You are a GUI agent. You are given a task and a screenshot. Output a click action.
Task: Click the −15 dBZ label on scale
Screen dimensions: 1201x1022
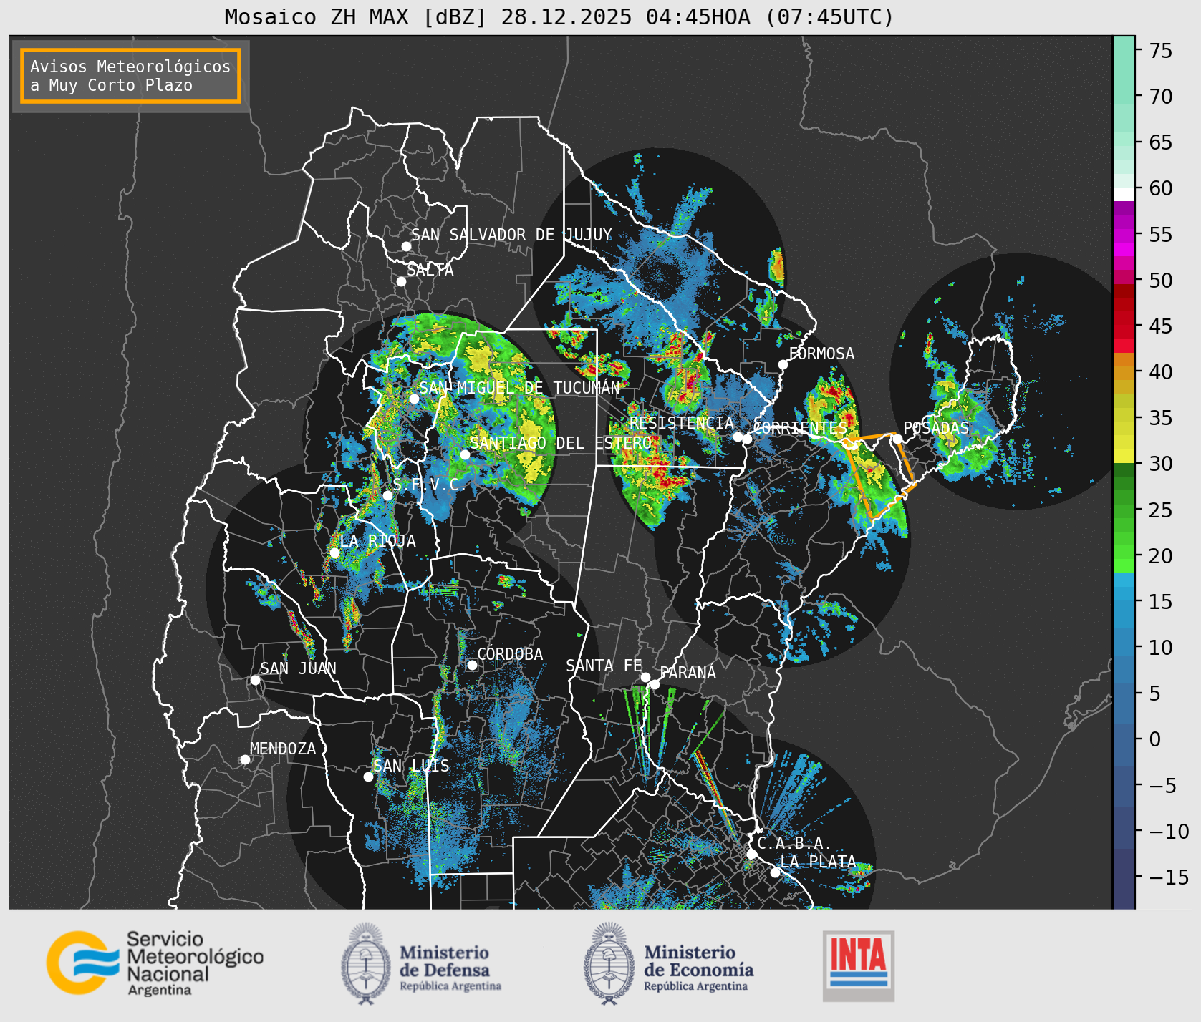(x=1169, y=877)
